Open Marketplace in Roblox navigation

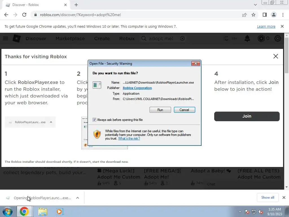pos(70,38)
